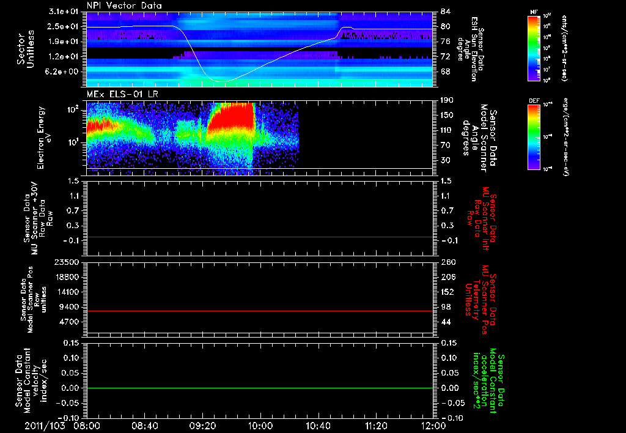
Task: Click the 23500 scanner position tick value
Action: [67, 262]
